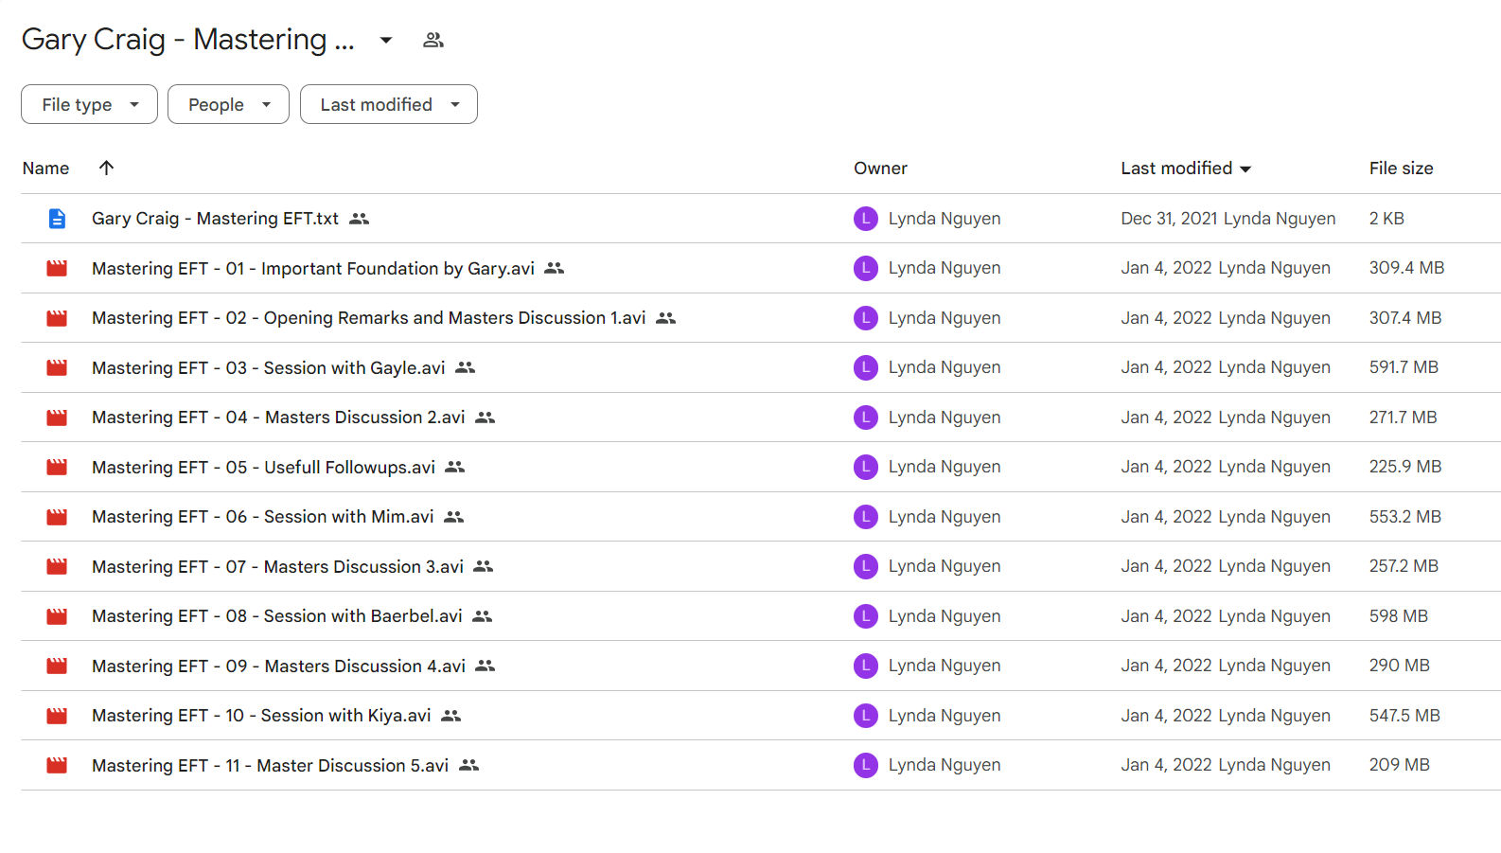The height and width of the screenshot is (853, 1501).
Task: Open Gary Craig - Mastering EFT.txt file name
Action: (215, 219)
